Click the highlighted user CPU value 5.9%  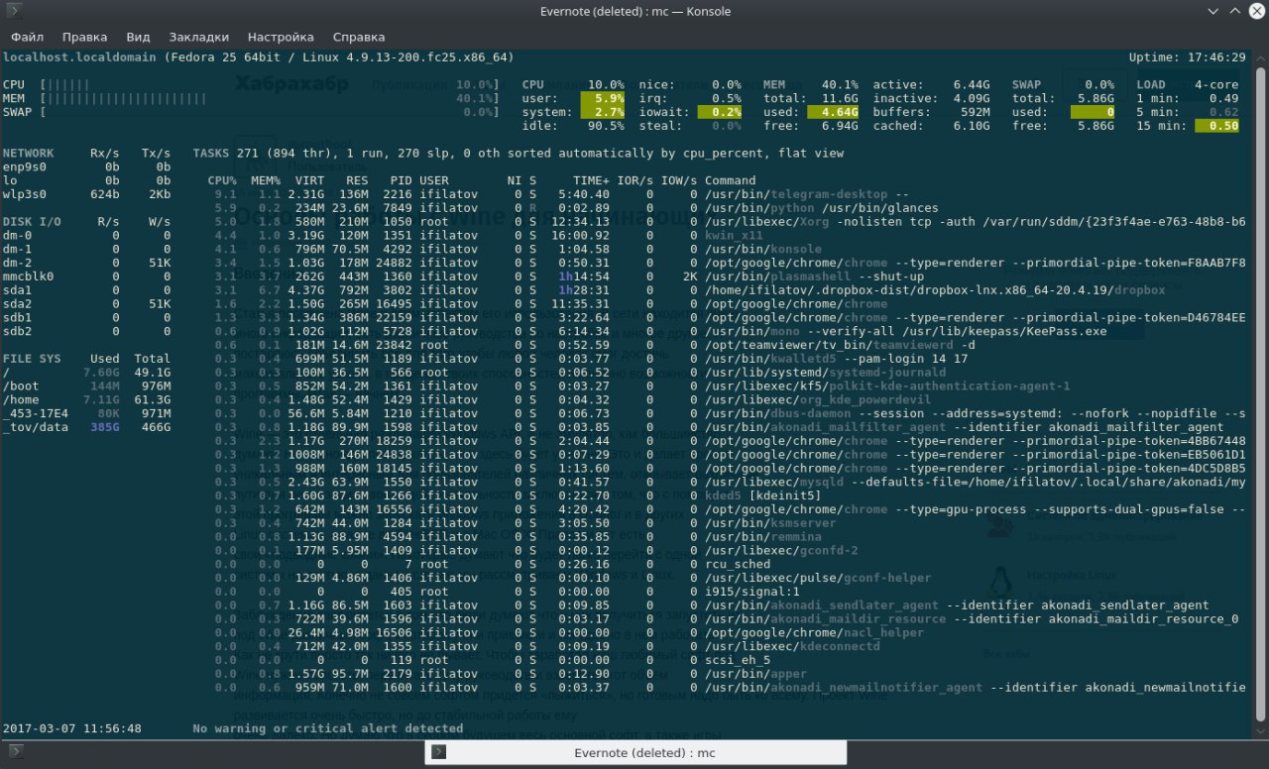point(603,99)
